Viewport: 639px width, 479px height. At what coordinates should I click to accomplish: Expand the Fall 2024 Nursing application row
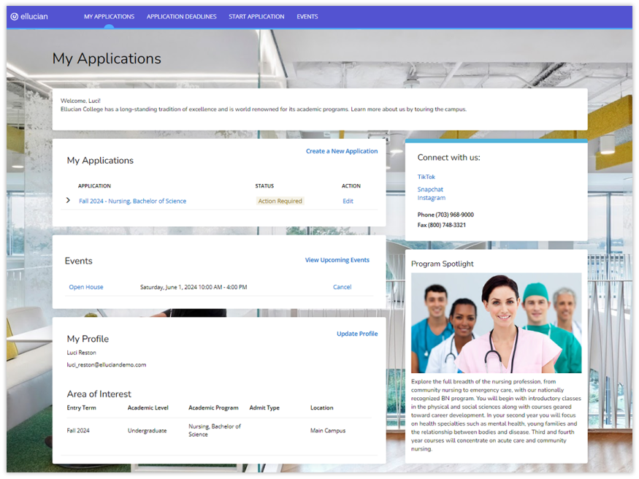coord(68,201)
